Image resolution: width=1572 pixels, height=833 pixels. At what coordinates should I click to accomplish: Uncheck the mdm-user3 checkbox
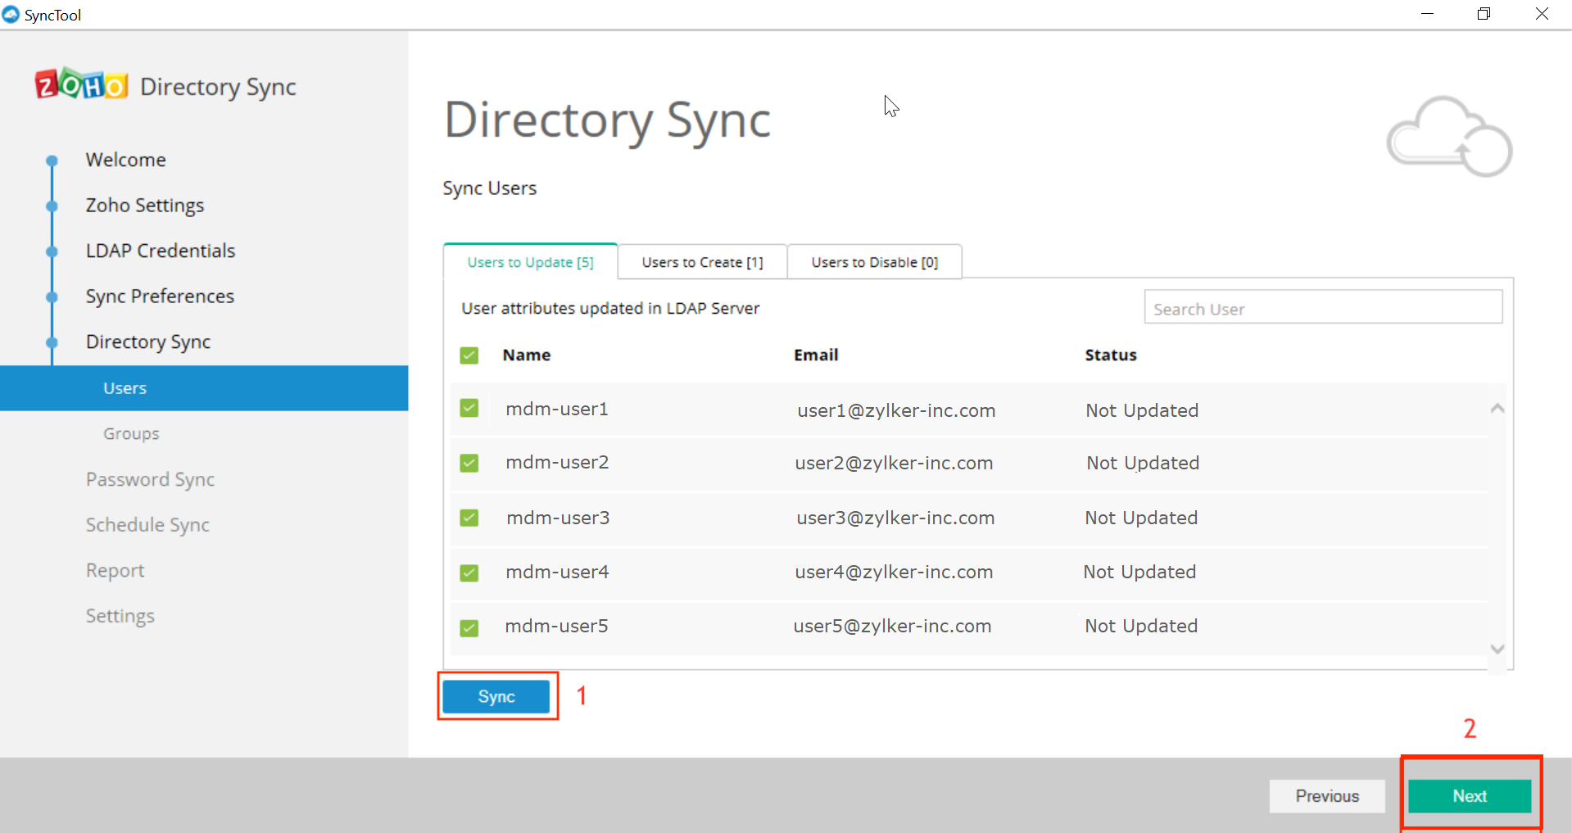point(469,518)
